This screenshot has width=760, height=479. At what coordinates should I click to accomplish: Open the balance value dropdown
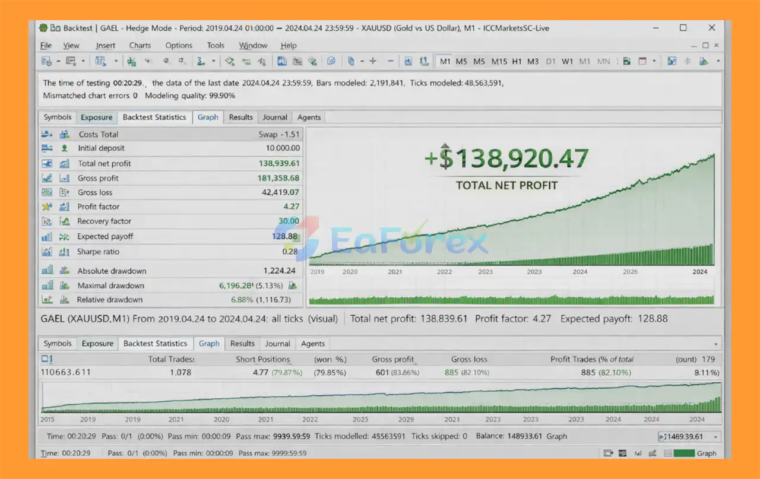(714, 437)
